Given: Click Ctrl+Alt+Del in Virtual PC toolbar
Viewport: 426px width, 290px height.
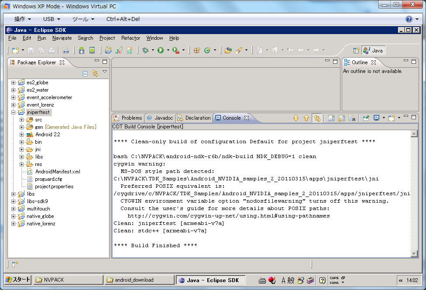Looking at the screenshot, I should point(123,19).
